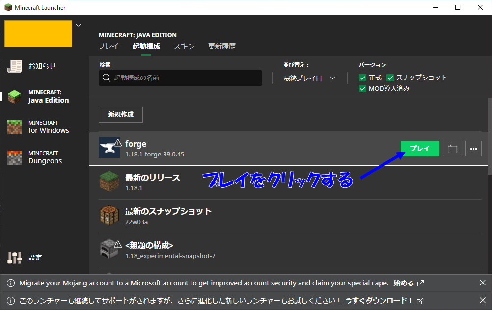This screenshot has height=310, width=492.
Task: Open Minecraft for Windows sidebar icon
Action: tap(14, 127)
